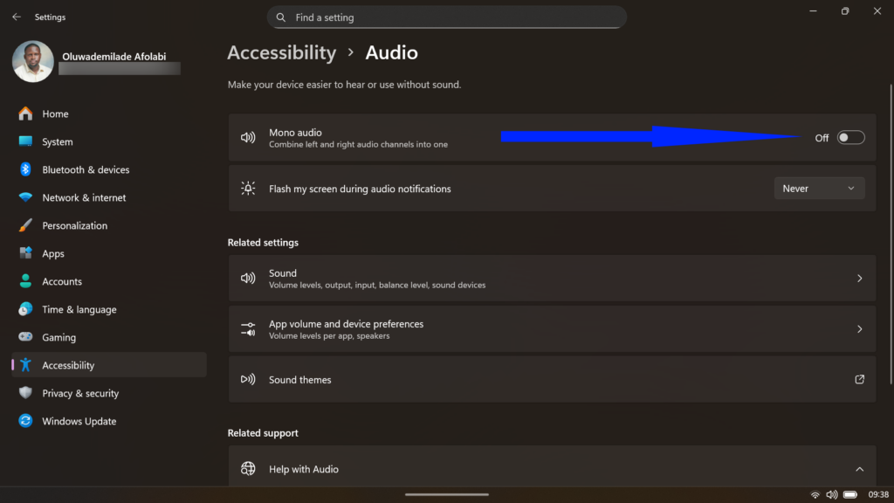
Task: Select the Windows Update icon
Action: [24, 421]
